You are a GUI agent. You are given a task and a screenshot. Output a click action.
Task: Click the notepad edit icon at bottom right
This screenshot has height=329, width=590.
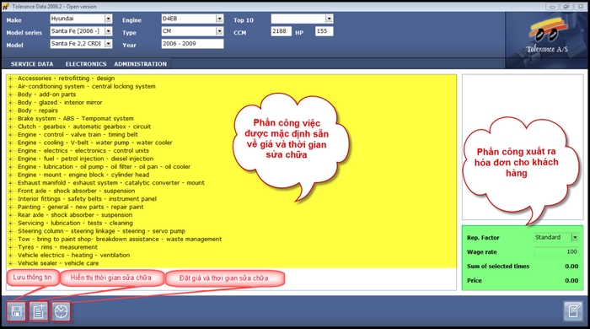573,311
